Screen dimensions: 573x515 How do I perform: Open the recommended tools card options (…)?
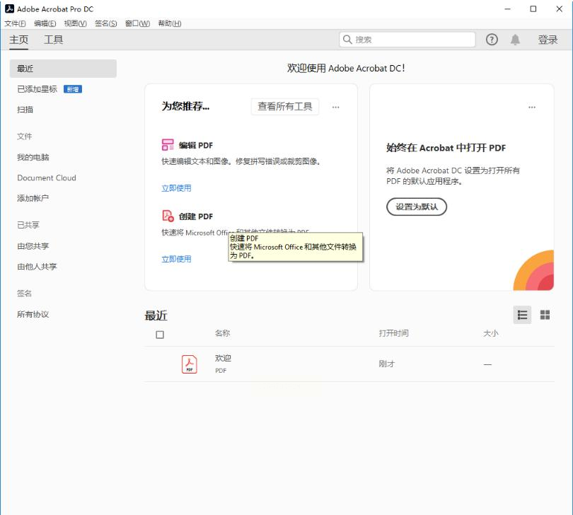[x=335, y=107]
